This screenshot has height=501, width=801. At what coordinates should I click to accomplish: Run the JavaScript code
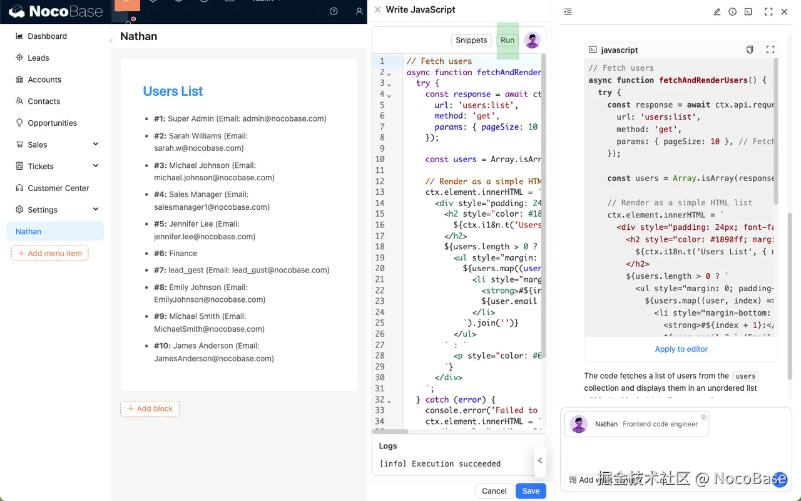tap(508, 40)
